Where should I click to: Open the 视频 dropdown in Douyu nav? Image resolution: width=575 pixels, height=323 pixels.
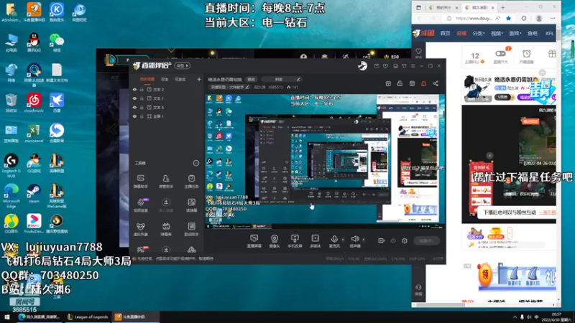[x=497, y=33]
